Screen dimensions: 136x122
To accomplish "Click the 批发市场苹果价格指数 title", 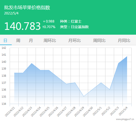I will coord(27,8).
